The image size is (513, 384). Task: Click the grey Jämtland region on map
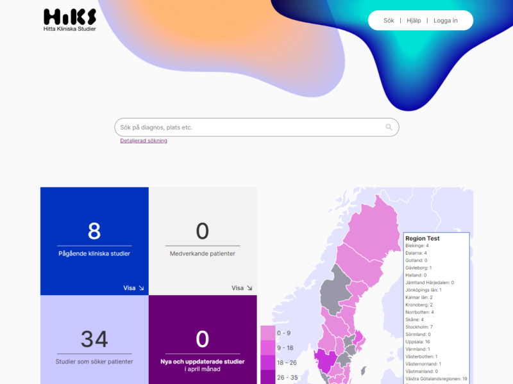click(333, 288)
